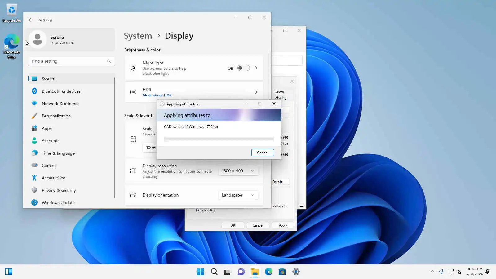Click the Applying attributes to: banner text

(x=188, y=115)
